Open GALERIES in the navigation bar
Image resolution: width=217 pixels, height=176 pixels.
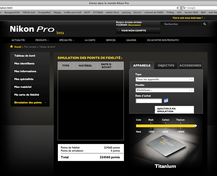point(131,40)
